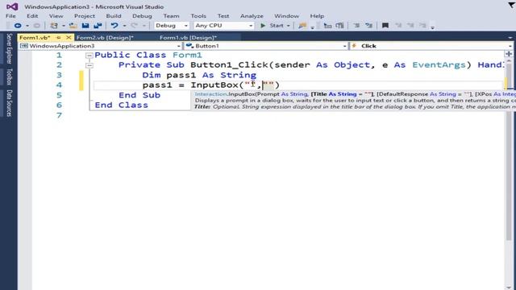Click the Previous Bookmark toolbar icon
The height and width of the screenshot is (290, 516).
coord(398,25)
